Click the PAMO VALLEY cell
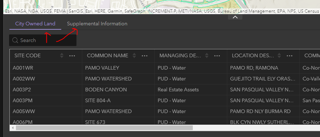The image size is (320, 137). pyautogui.click(x=119, y=68)
